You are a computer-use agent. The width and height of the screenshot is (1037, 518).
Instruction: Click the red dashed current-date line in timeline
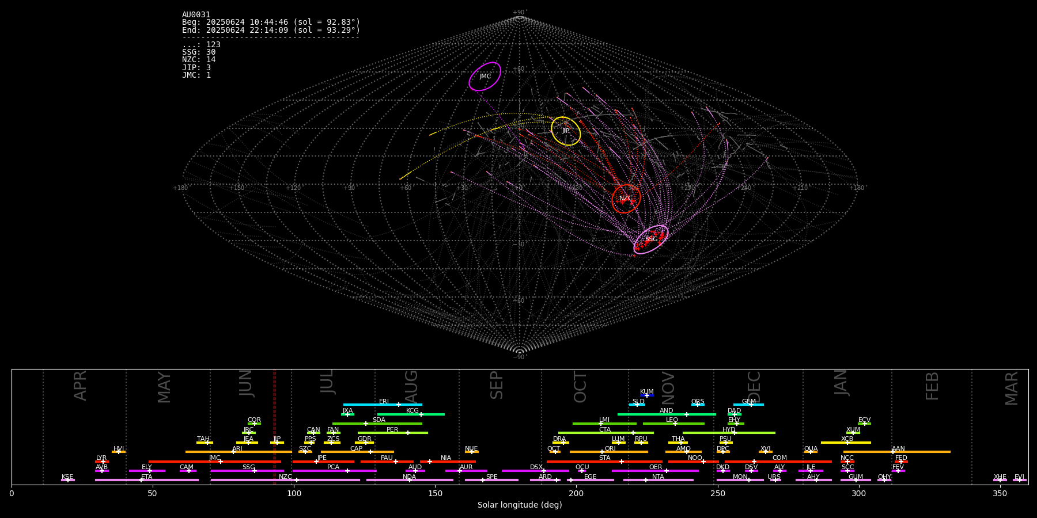pos(274,427)
